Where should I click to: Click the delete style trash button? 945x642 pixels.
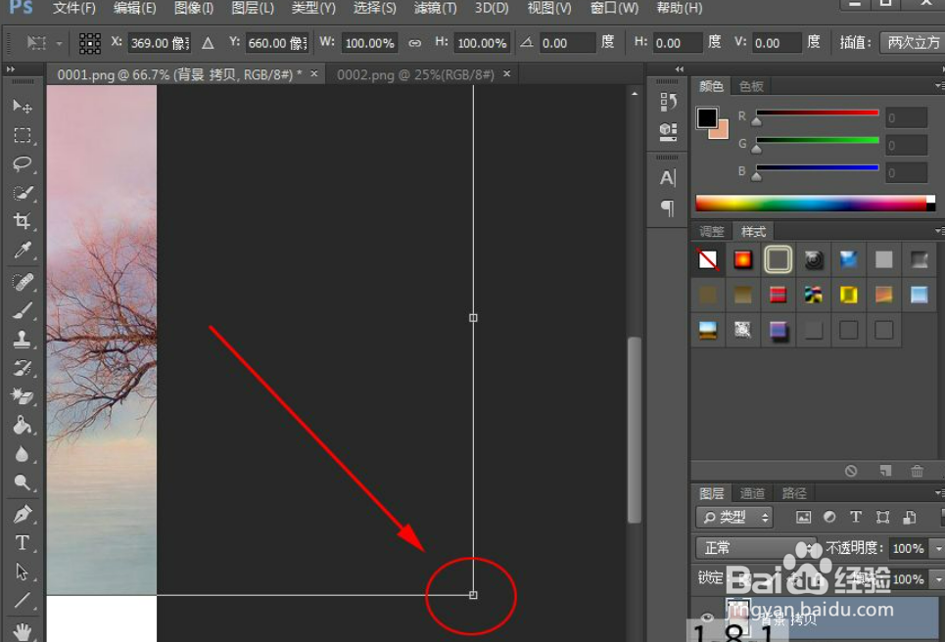point(917,471)
